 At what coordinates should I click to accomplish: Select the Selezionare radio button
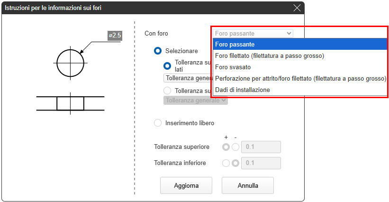tap(158, 51)
